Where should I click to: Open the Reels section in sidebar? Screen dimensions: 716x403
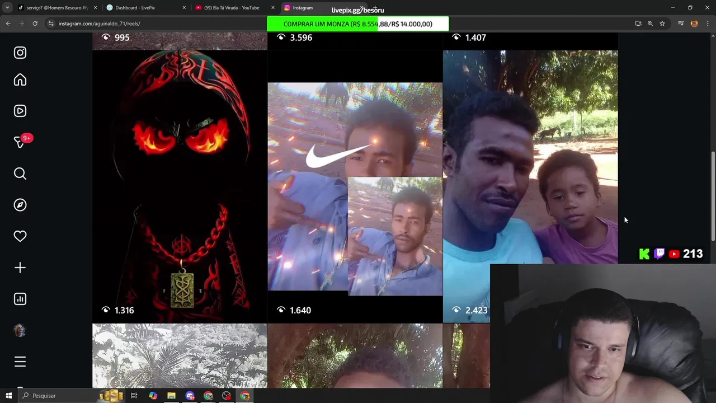click(x=20, y=111)
